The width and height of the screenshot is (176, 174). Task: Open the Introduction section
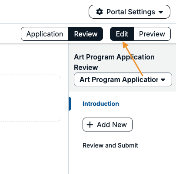tap(101, 104)
